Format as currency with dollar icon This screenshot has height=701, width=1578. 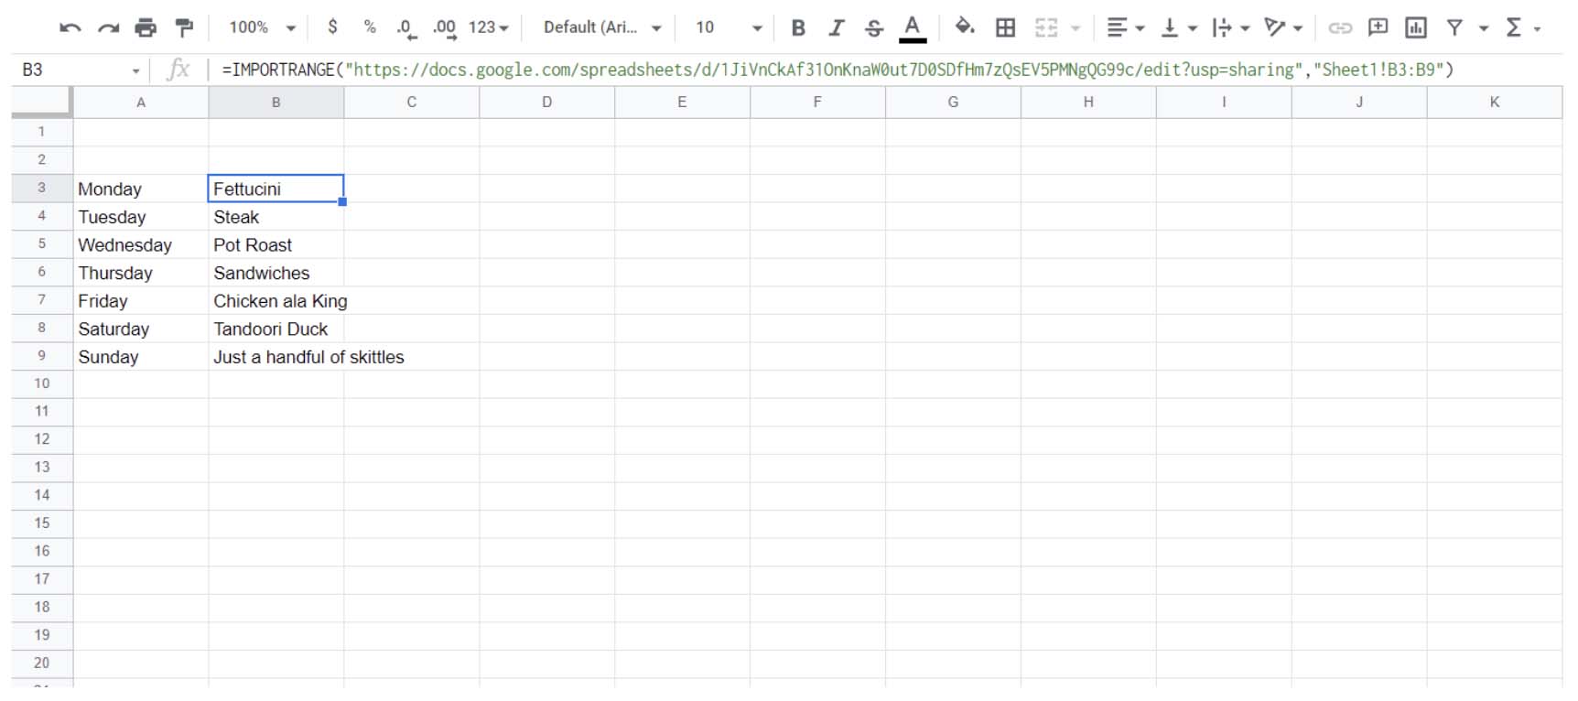click(332, 27)
